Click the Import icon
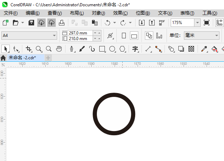 [x=142, y=23]
